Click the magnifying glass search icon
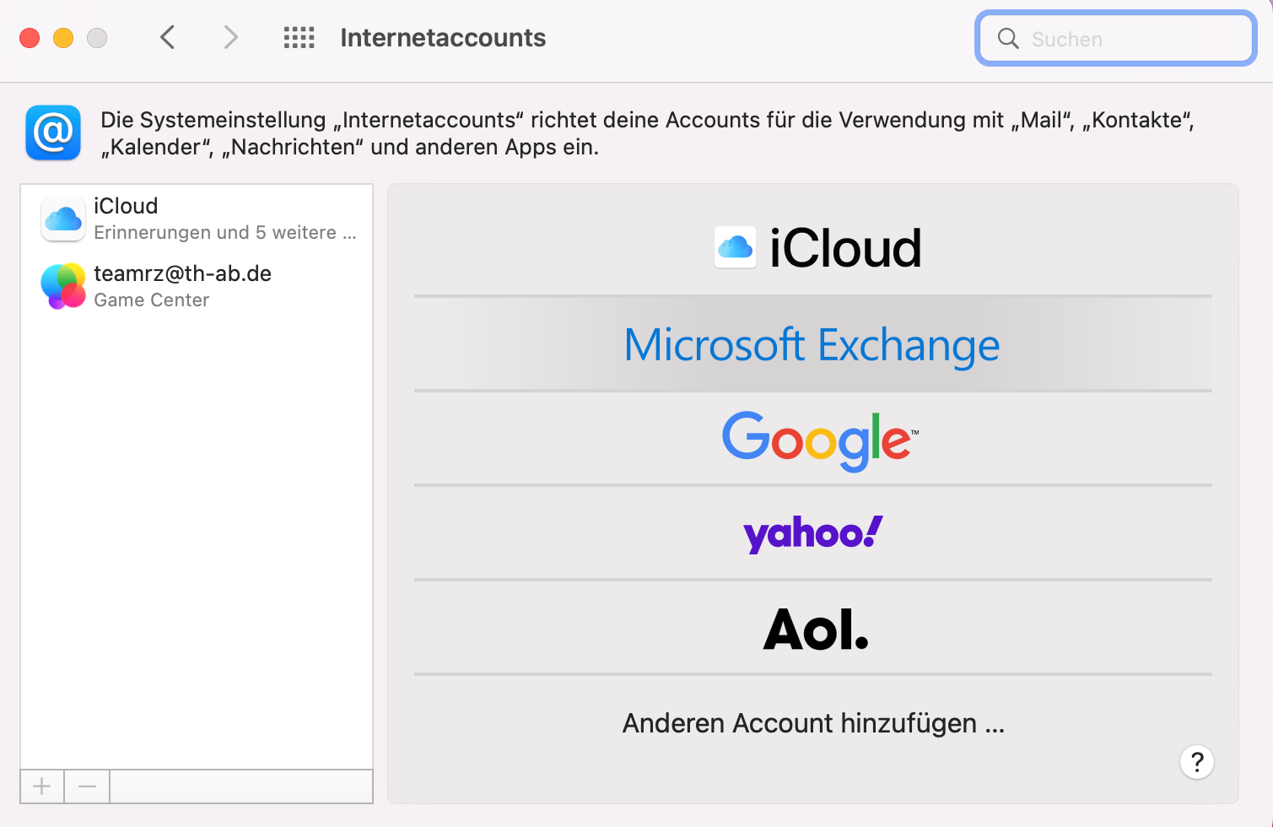1273x827 pixels. pos(1008,38)
